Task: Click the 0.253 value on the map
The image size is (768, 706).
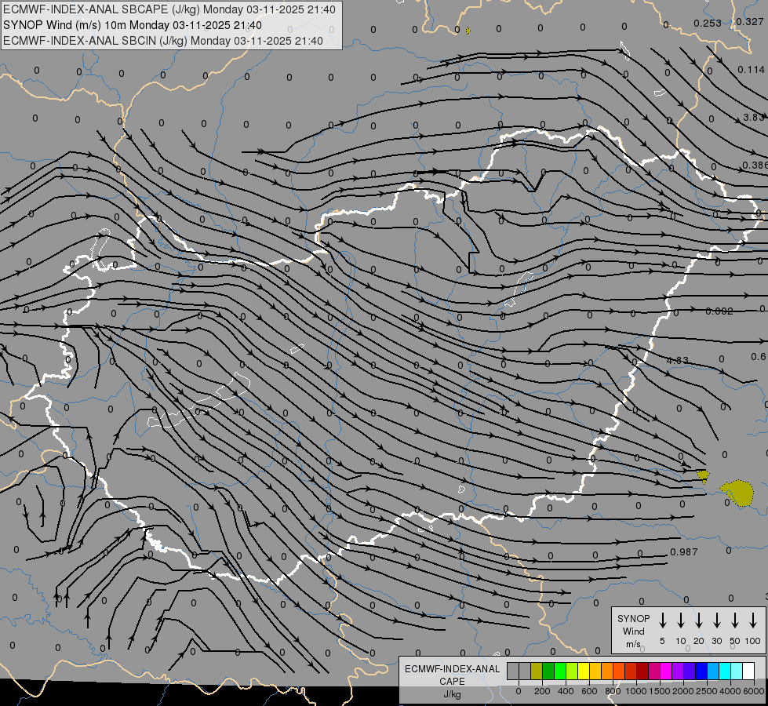Action: [708, 23]
